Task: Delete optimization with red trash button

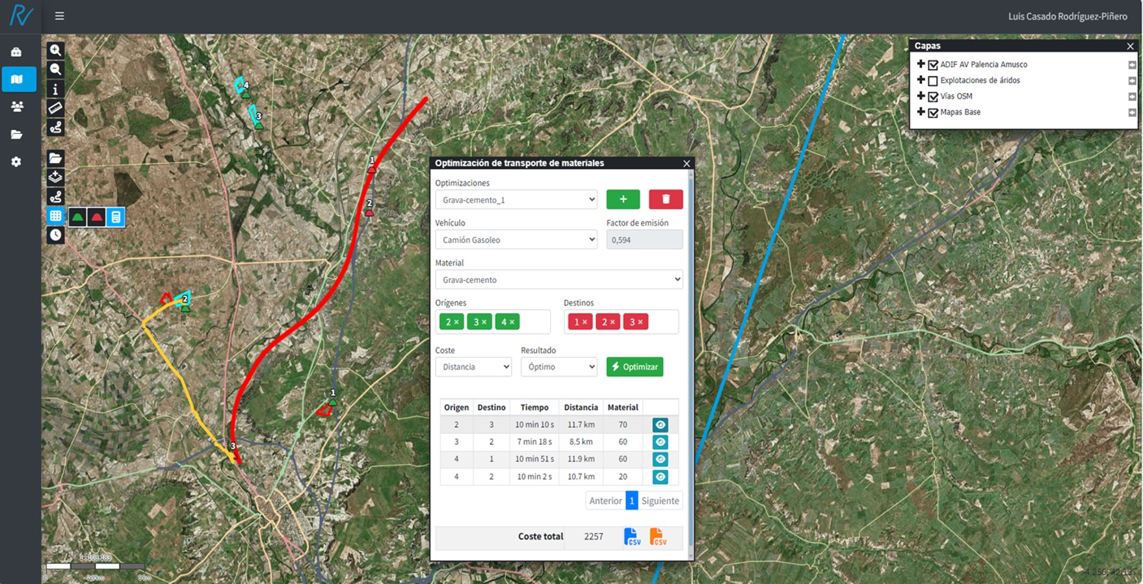Action: pos(666,199)
